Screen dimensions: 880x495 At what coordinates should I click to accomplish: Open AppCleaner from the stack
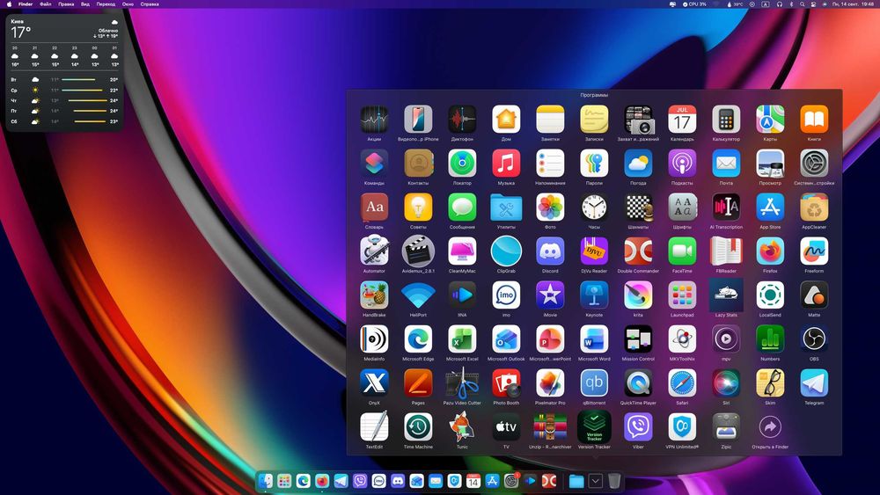[814, 207]
